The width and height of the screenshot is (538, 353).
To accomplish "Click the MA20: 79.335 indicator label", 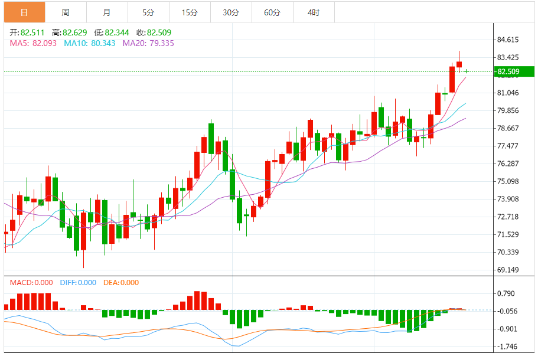I will (148, 43).
